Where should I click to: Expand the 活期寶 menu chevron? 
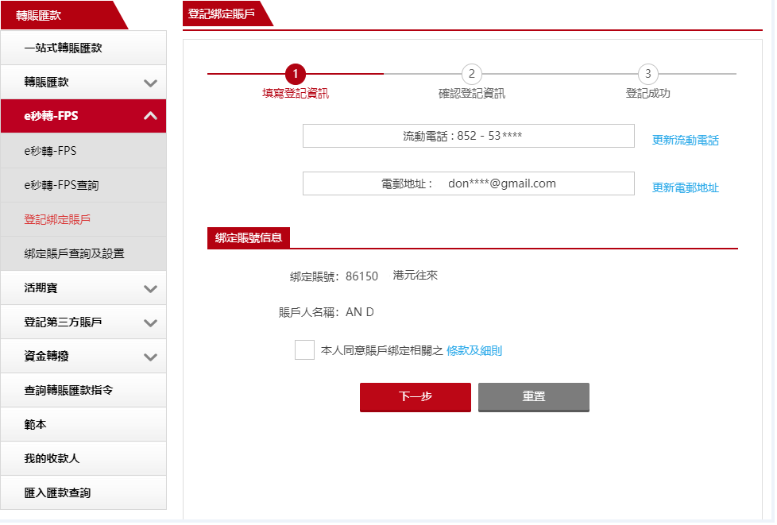tap(150, 289)
